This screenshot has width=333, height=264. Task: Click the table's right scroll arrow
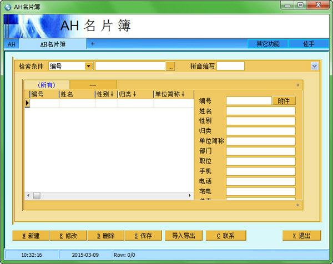pos(190,195)
